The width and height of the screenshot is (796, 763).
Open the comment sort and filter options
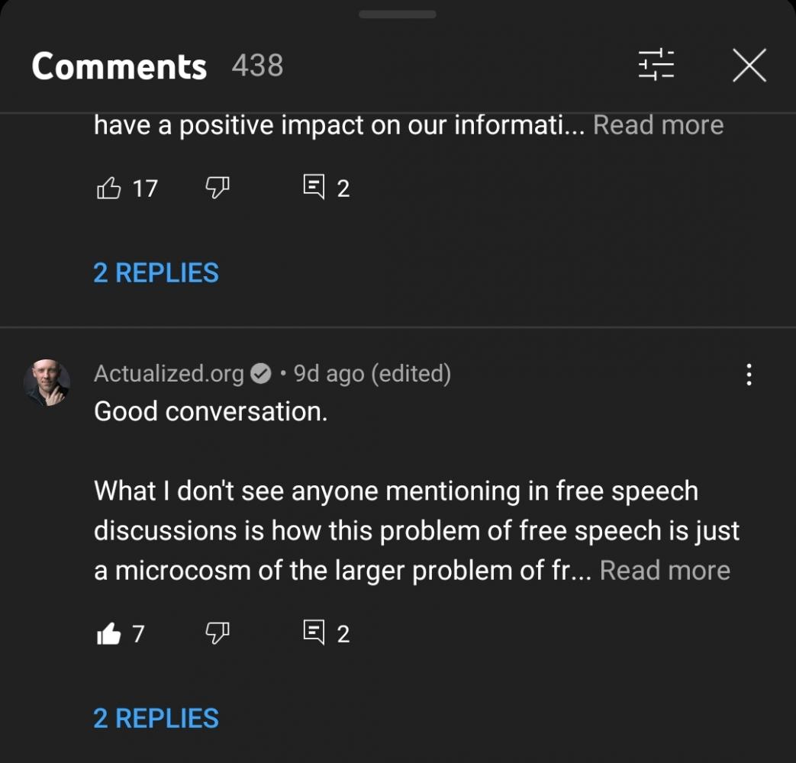656,66
